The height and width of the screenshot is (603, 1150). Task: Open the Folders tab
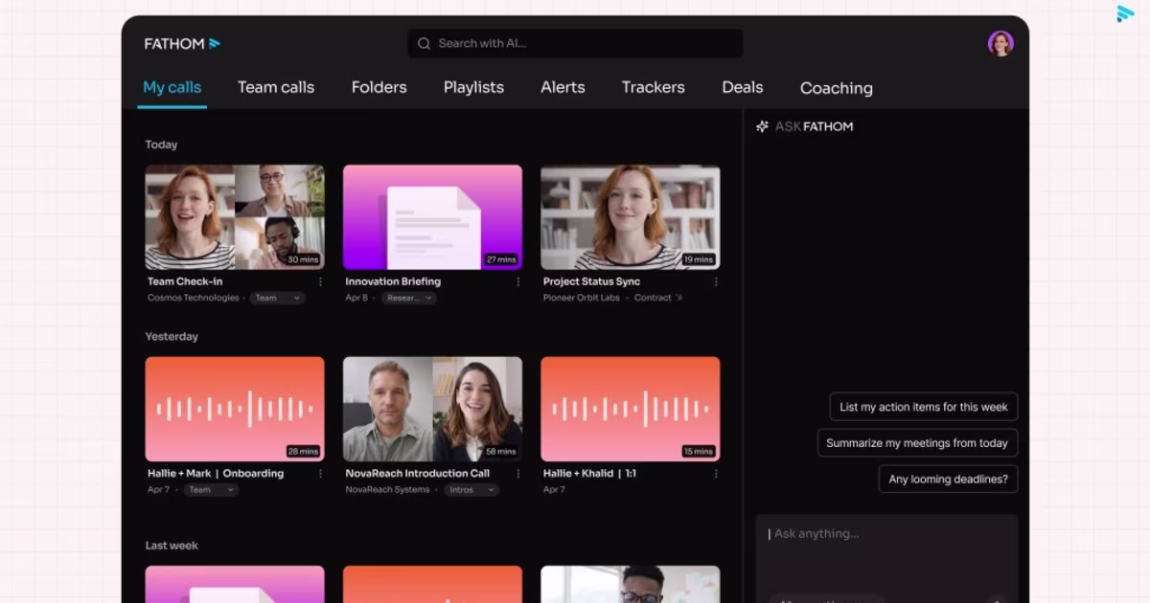click(x=379, y=87)
